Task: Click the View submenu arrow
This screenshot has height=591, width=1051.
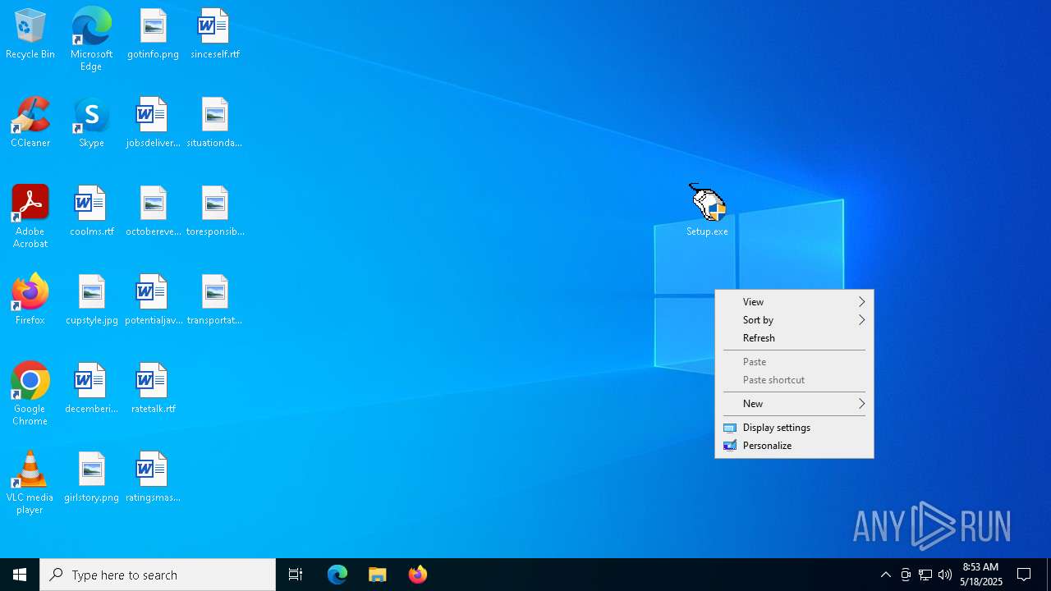Action: click(861, 302)
